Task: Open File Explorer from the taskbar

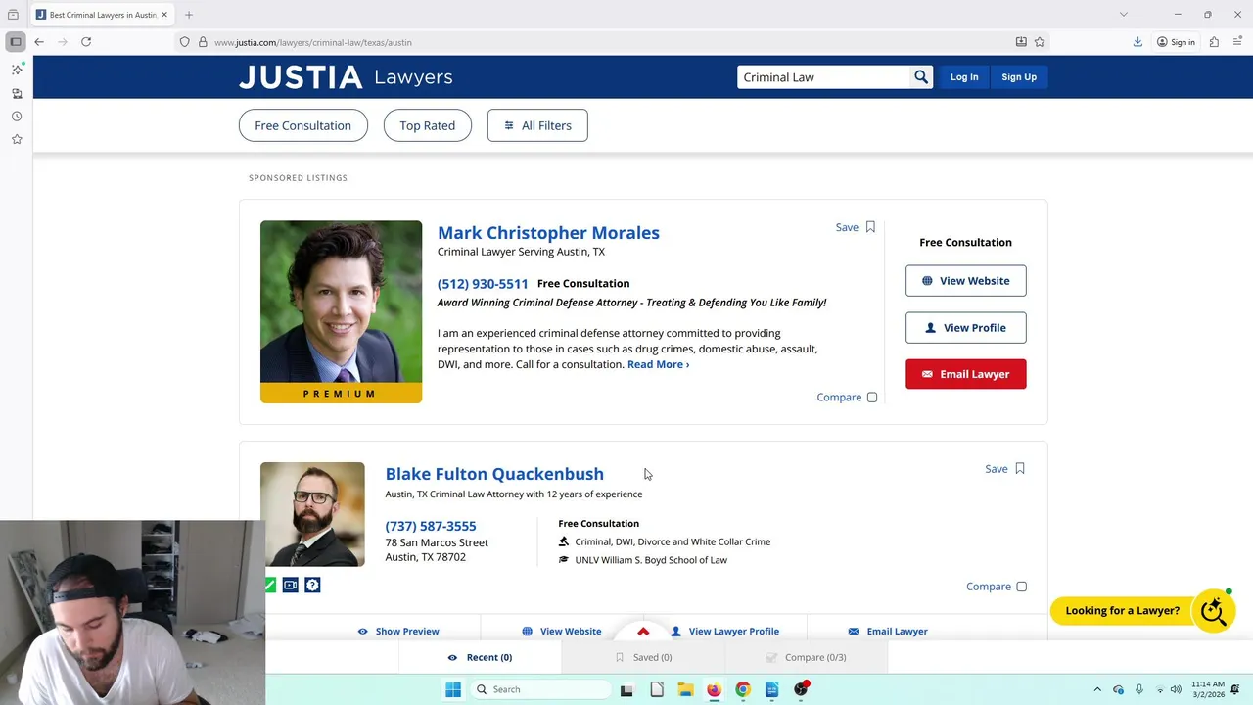Action: click(x=685, y=689)
